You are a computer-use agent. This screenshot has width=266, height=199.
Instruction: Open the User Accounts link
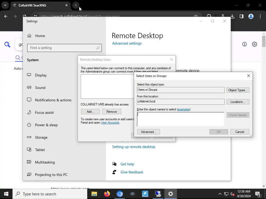pyautogui.click(x=110, y=123)
